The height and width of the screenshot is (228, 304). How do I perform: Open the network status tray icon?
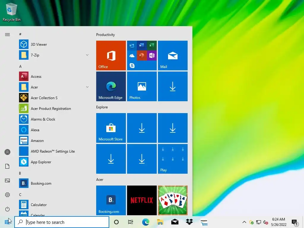(259, 222)
